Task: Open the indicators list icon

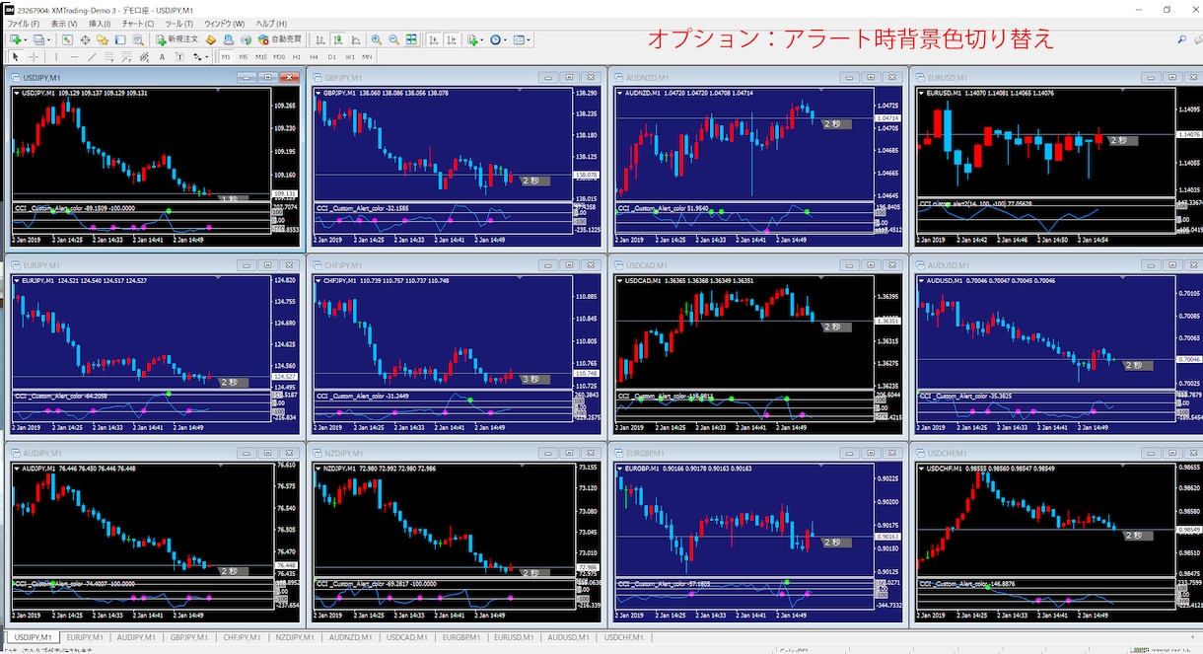Action: point(471,39)
